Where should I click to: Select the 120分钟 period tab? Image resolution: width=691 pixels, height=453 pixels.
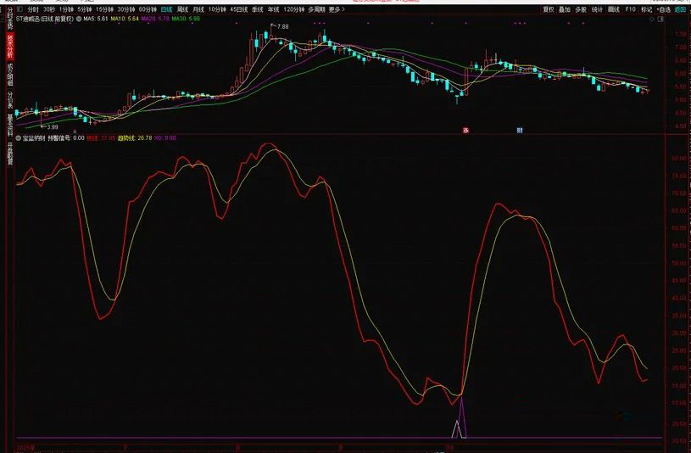coord(293,9)
